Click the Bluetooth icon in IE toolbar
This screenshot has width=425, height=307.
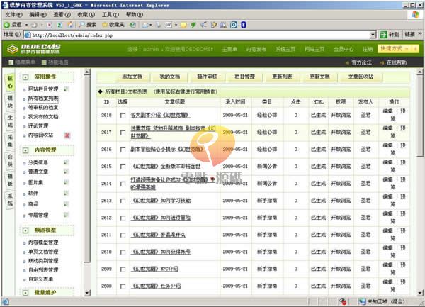(244, 25)
